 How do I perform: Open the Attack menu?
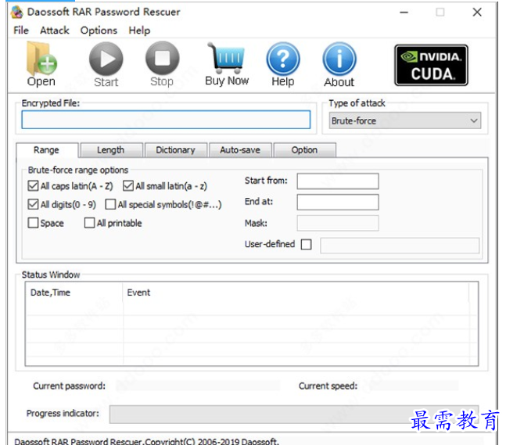click(x=55, y=31)
